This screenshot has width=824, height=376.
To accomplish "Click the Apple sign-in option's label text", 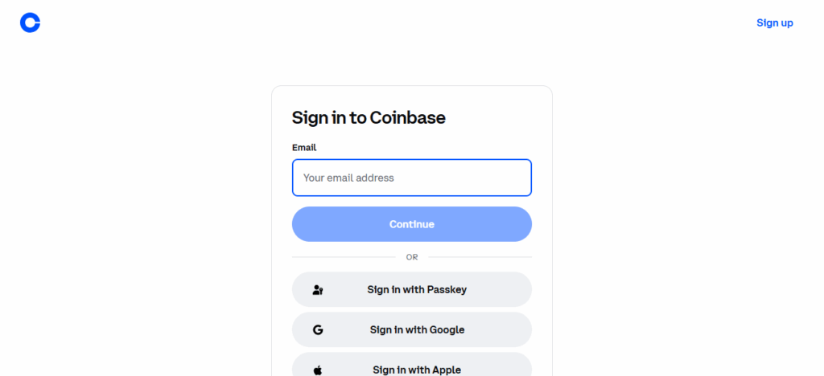I will pos(417,370).
